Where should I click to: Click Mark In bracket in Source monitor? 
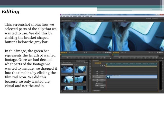tap(71, 58)
